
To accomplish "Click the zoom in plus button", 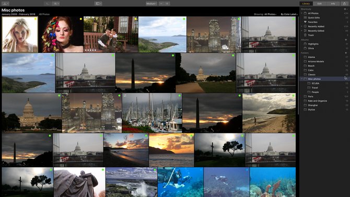I will [167, 4].
